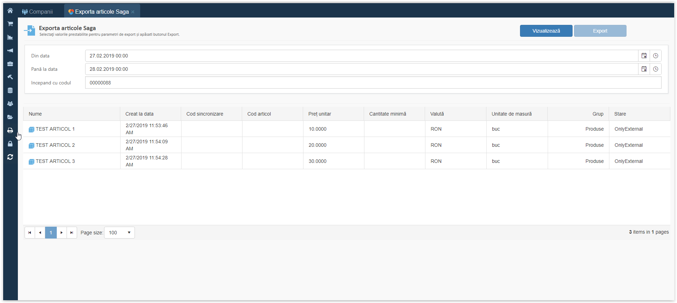
Task: Click the TEST ARTICOL 2 cube icon
Action: point(32,145)
